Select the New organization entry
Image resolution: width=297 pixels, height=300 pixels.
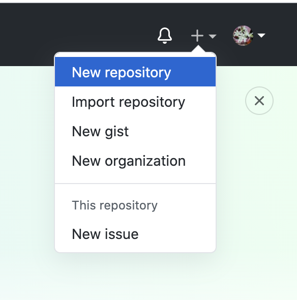tap(135, 161)
